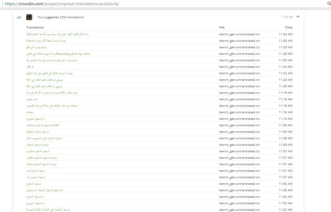331x212 pixels.
Task: Click bench_get-untranslated.txt in the 11:30 AM row
Action: click(x=239, y=41)
